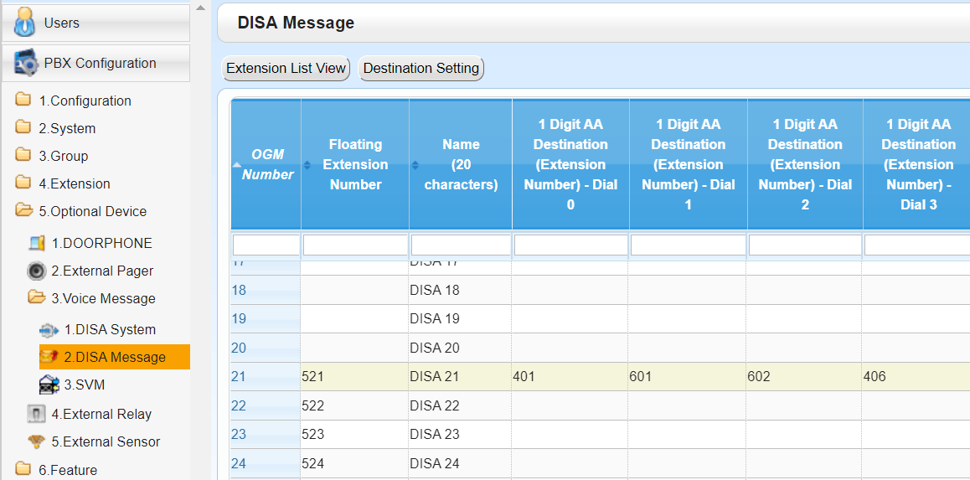Click the sidebar scroll up arrow
Screen dimensions: 970x480
point(200,8)
